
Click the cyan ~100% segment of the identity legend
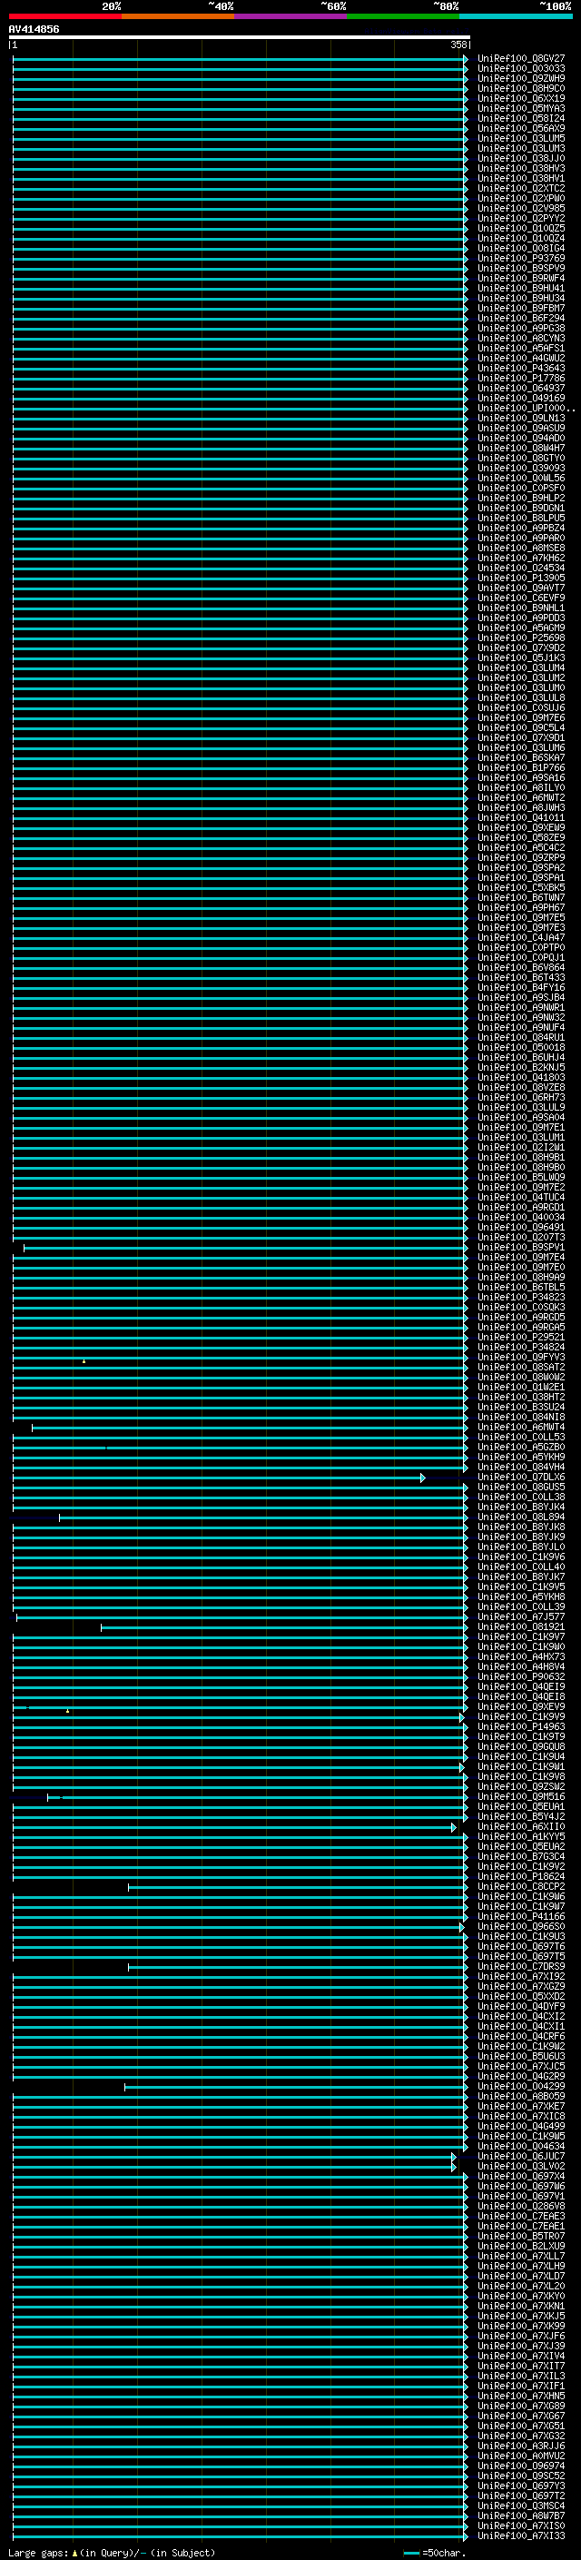coord(516,17)
